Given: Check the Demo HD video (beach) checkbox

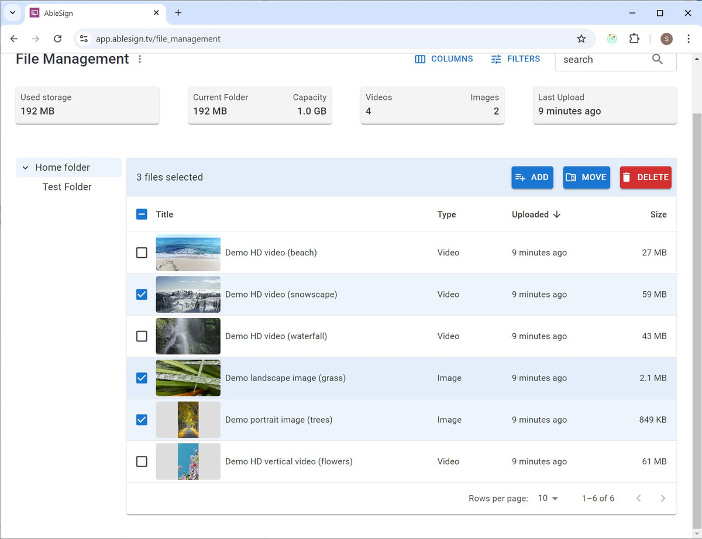Looking at the screenshot, I should (141, 253).
